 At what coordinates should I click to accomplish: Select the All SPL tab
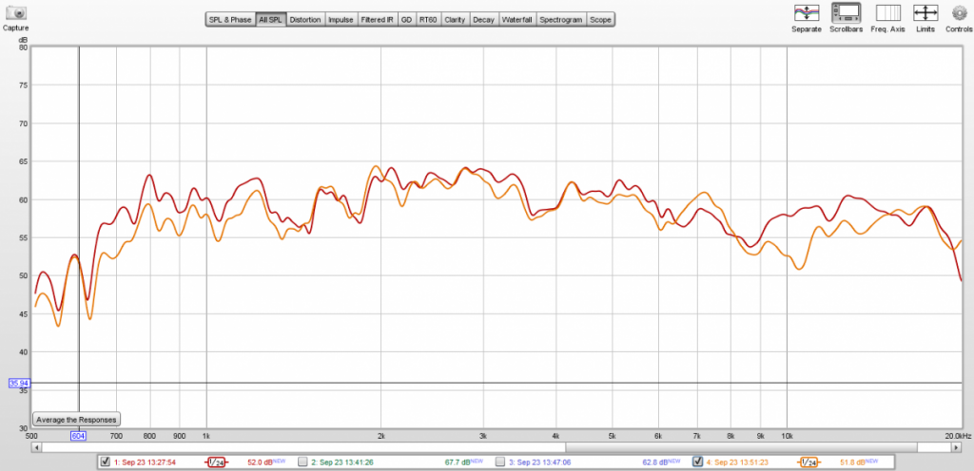point(270,20)
